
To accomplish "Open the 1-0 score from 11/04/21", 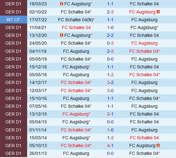I will pos(110,27).
